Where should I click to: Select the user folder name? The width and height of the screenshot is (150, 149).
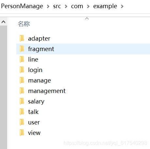34,122
